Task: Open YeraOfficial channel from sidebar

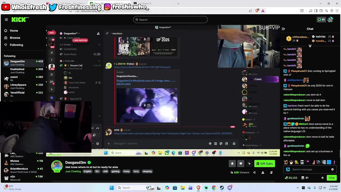Action: pyautogui.click(x=23, y=94)
